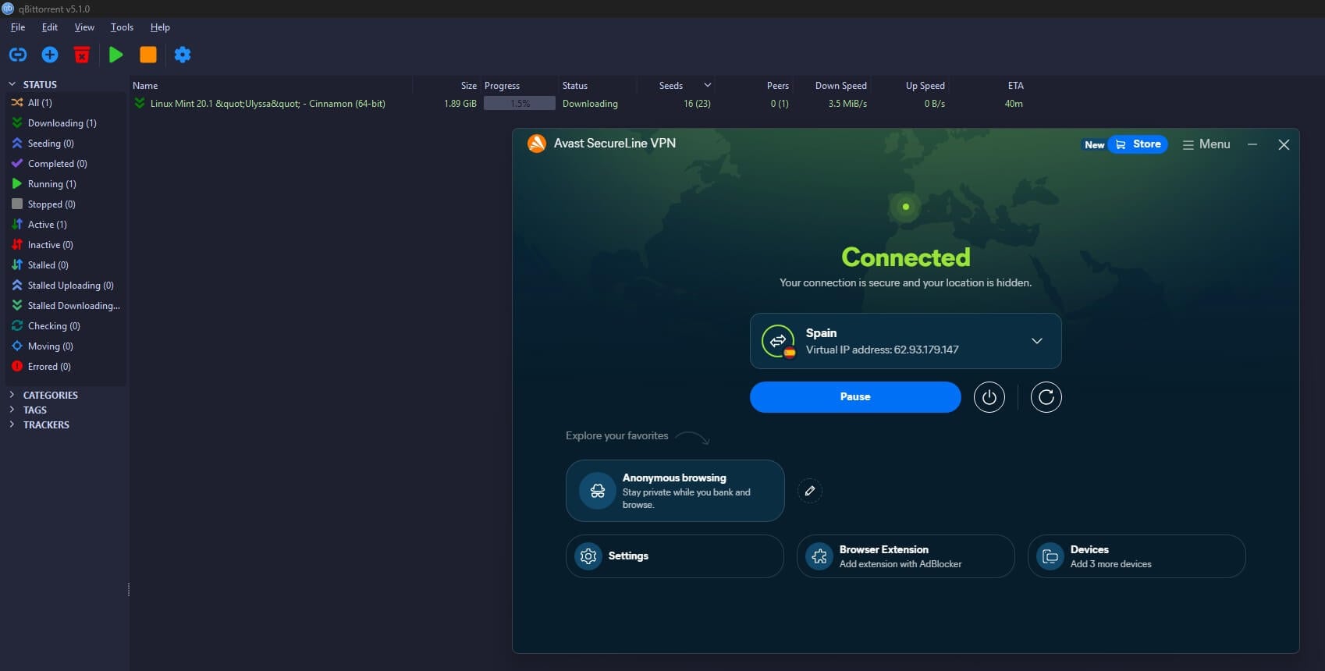Click the orange Stop torrent icon
The height and width of the screenshot is (671, 1325).
pos(148,55)
